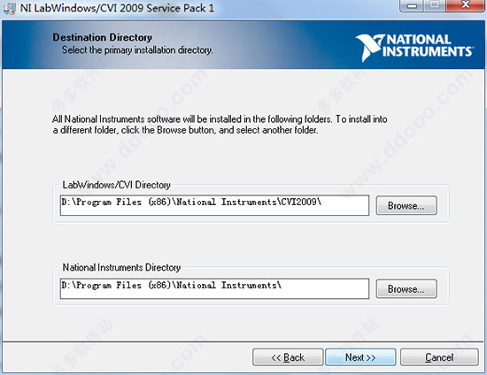Click the 'National Instruments Directory' group label
Image resolution: width=487 pixels, height=375 pixels.
[x=121, y=267]
